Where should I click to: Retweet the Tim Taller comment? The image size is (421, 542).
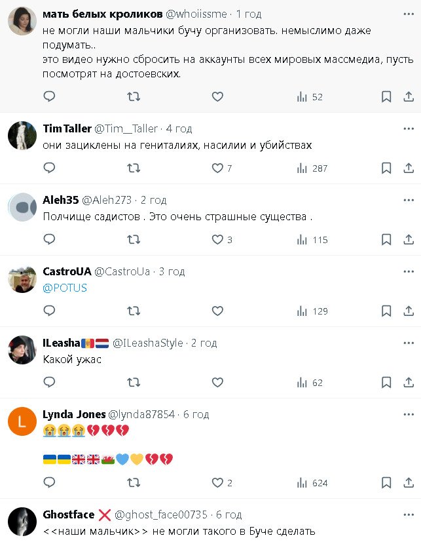pyautogui.click(x=134, y=168)
